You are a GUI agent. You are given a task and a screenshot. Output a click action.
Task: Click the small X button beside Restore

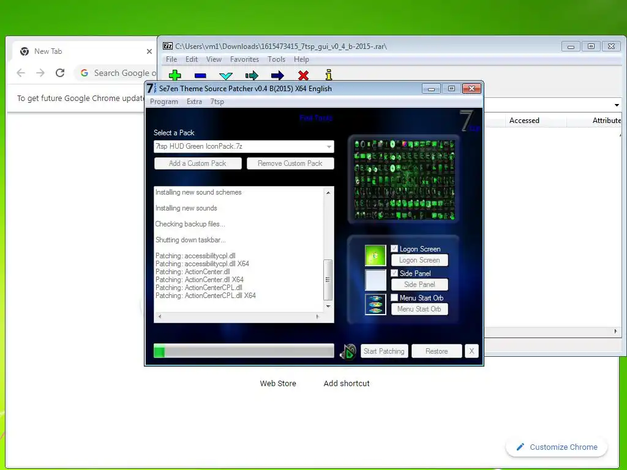[471, 351]
